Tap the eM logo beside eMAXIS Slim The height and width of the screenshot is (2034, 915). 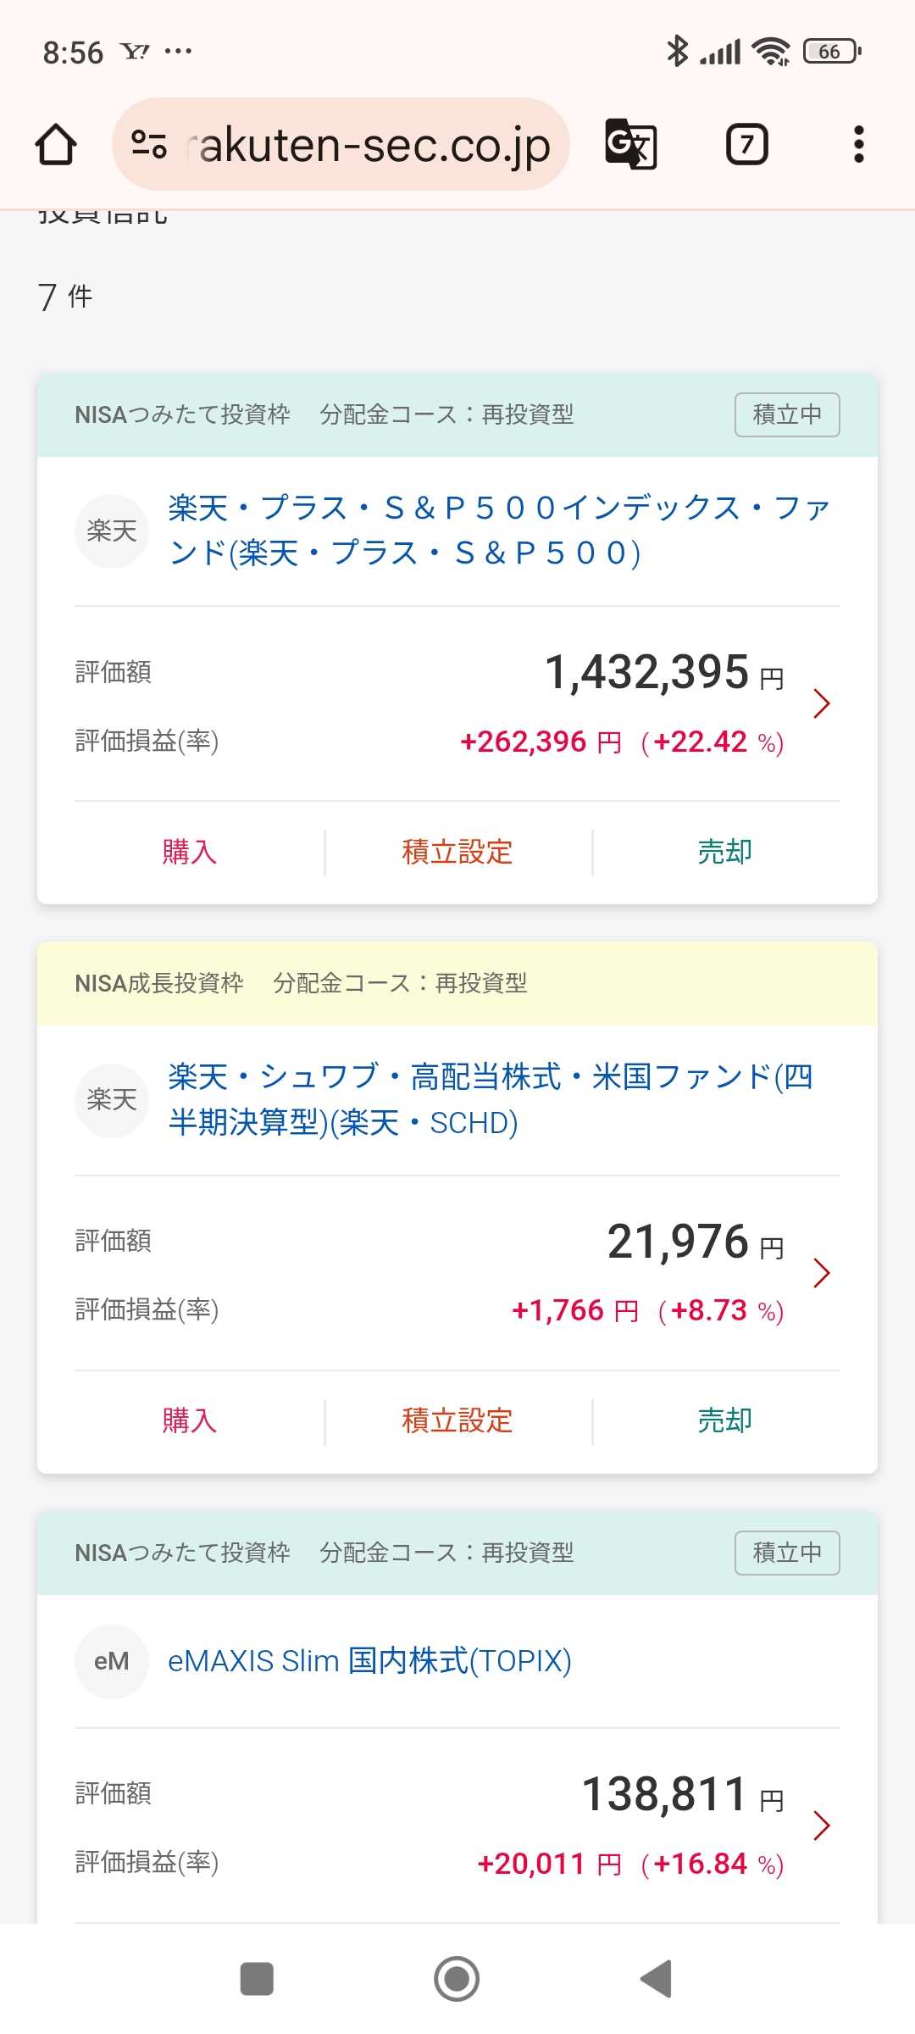coord(112,1661)
